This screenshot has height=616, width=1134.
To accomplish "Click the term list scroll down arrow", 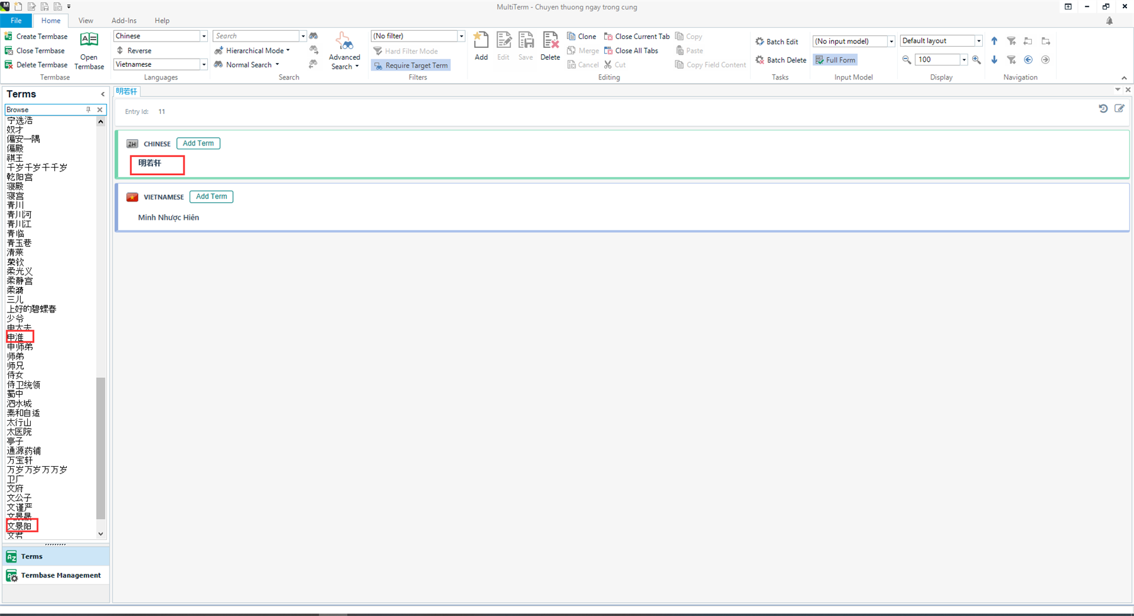I will (x=101, y=534).
